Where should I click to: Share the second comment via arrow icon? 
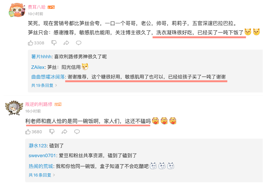coord(64,132)
